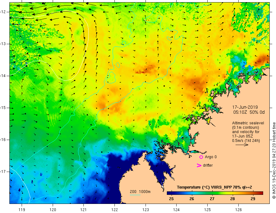Click the 121 longitude axis label
This screenshot has height=213, width=276.
(x=84, y=210)
